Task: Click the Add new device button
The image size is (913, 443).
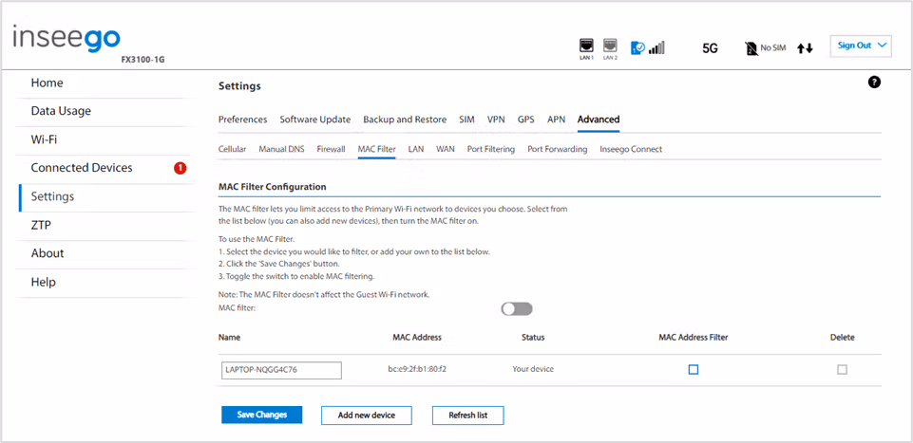Action: pyautogui.click(x=367, y=415)
